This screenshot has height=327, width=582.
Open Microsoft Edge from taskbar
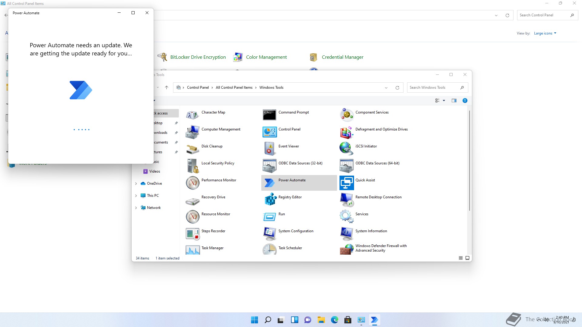point(334,320)
